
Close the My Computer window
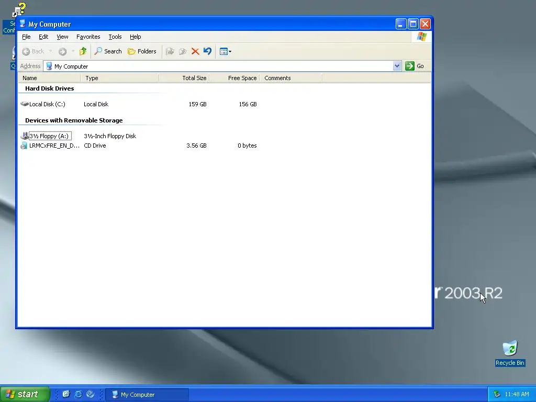[425, 24]
